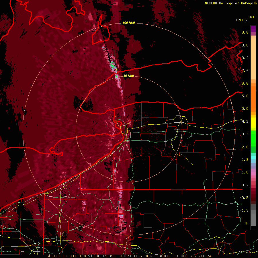
Task: Click the 0.2 legend value
Action: [x=245, y=185]
